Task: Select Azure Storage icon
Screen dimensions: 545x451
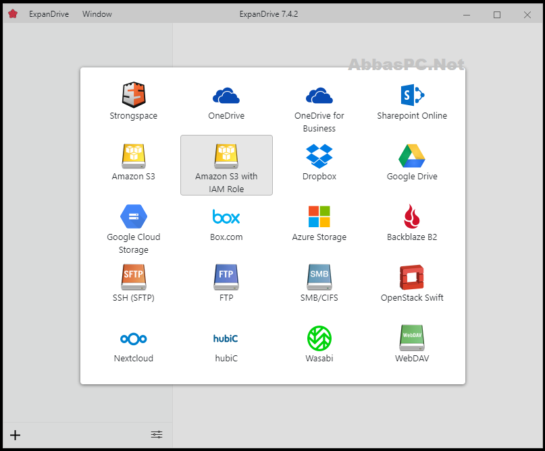Action: 319,216
